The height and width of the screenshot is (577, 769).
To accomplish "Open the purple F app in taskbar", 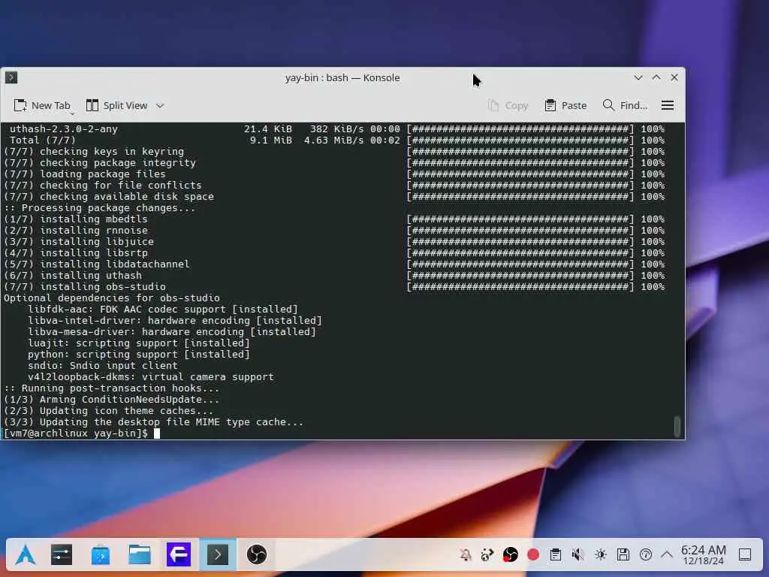I will (x=179, y=555).
